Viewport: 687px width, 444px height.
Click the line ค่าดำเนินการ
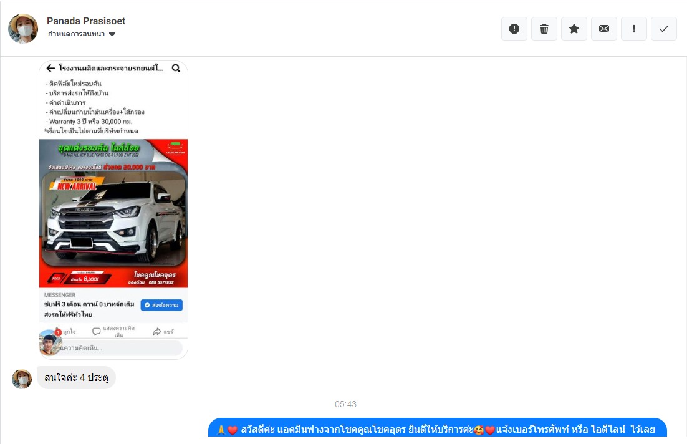point(65,102)
